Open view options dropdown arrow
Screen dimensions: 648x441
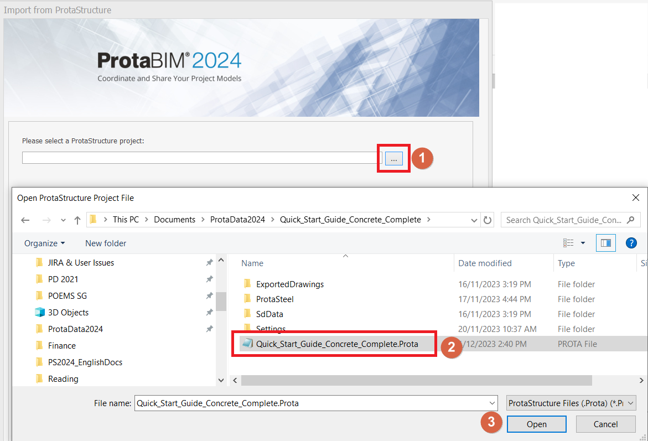tap(583, 243)
